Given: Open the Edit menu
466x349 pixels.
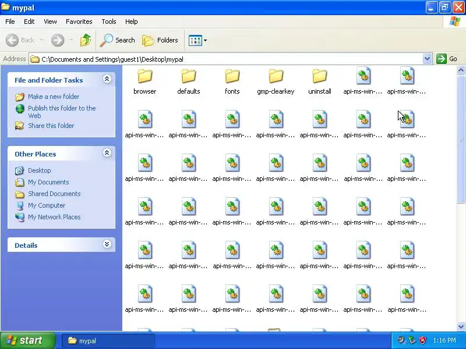Looking at the screenshot, I should [29, 22].
